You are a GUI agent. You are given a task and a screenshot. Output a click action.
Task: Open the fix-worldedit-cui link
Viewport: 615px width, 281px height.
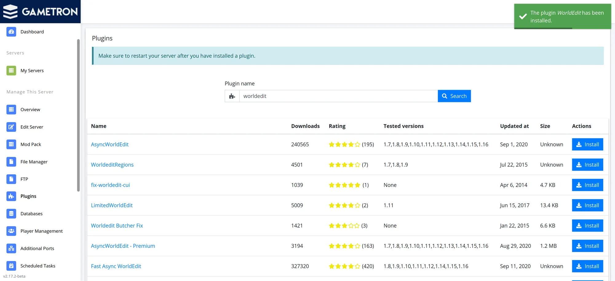click(x=110, y=185)
